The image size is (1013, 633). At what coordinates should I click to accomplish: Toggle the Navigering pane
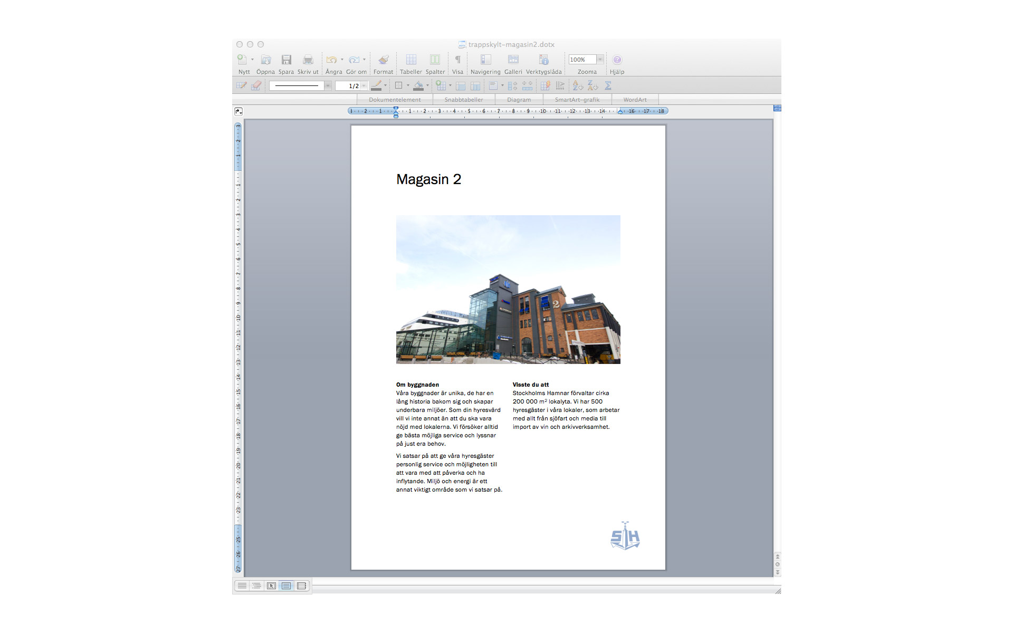[485, 60]
